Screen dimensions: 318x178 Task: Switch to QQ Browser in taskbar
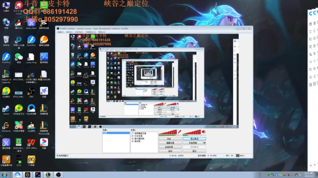[17, 175]
